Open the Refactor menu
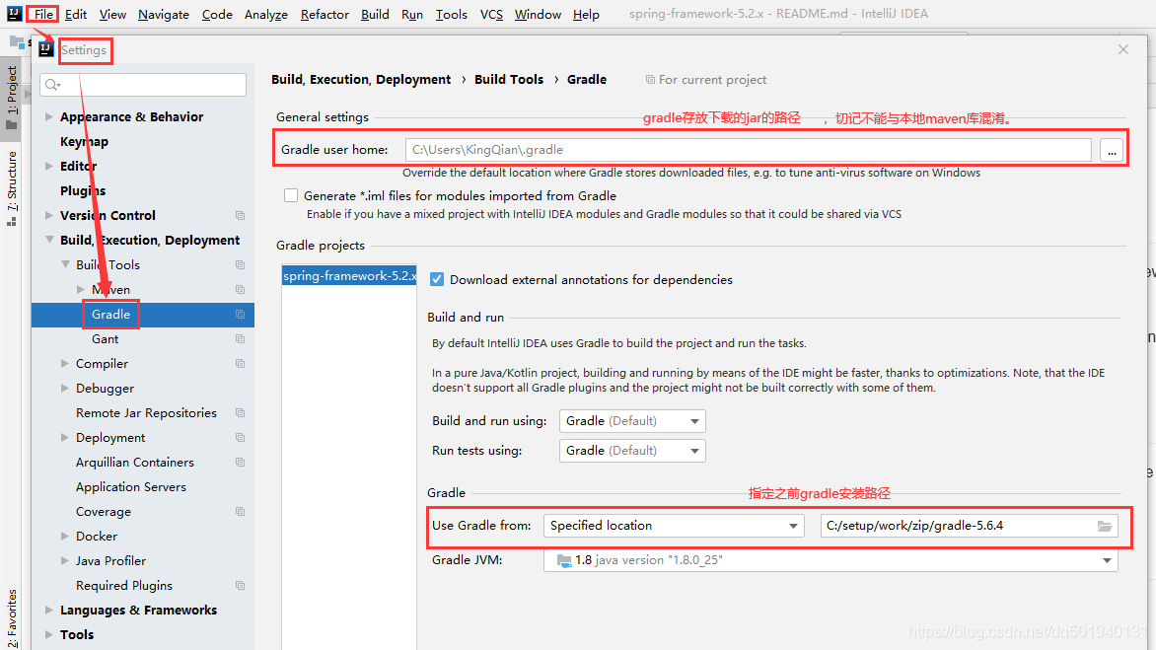The height and width of the screenshot is (650, 1156). pos(325,14)
